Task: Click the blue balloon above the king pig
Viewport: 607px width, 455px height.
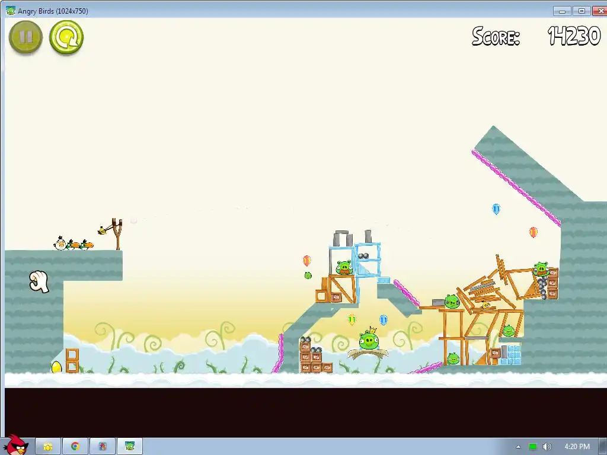Action: (x=384, y=320)
